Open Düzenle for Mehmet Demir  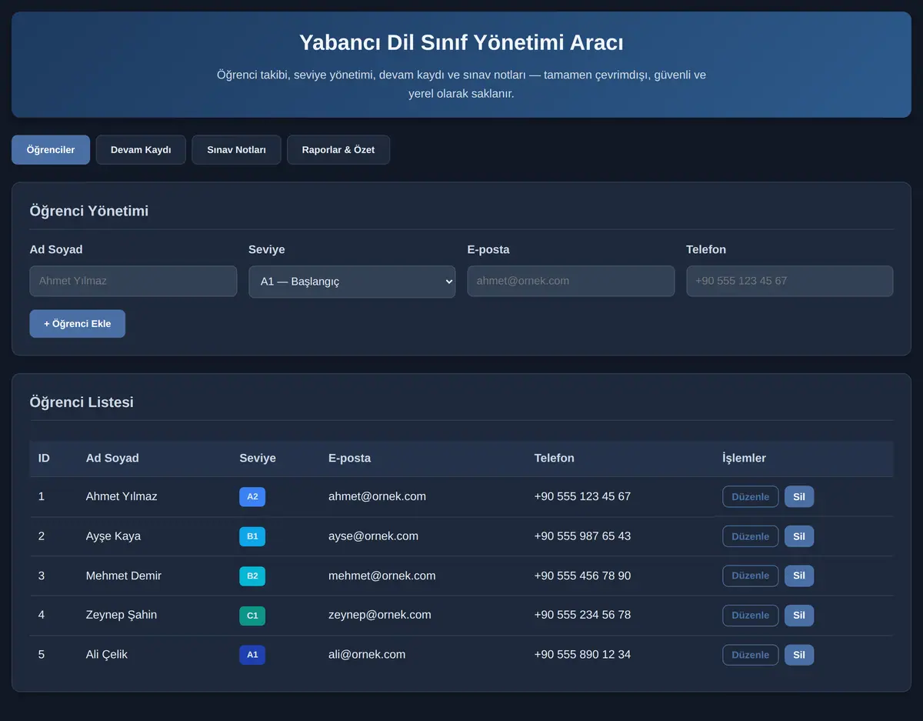751,576
